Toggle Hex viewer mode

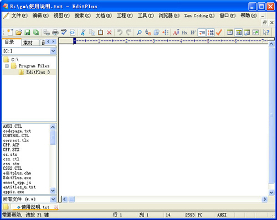pyautogui.click(x=184, y=33)
